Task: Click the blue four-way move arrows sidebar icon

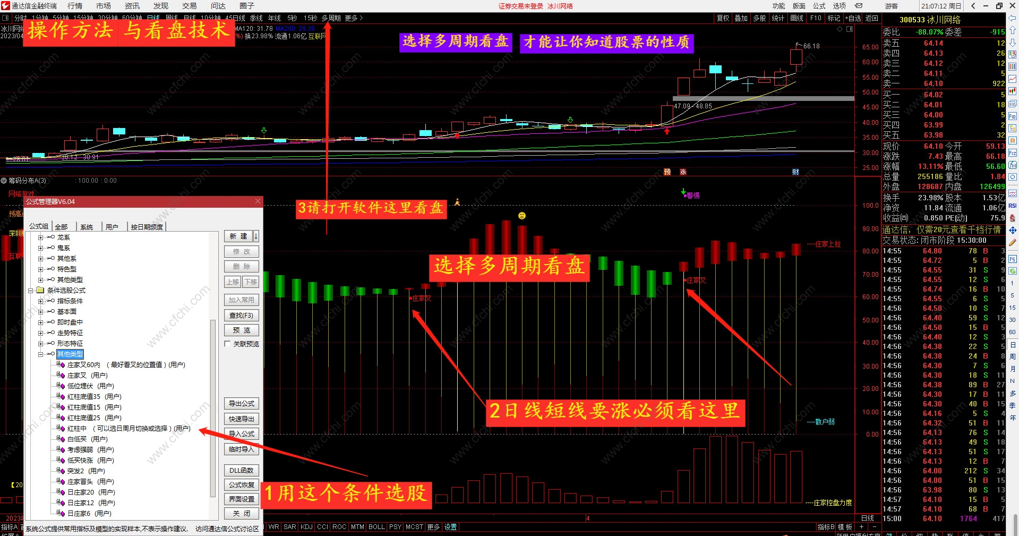Action: [1013, 230]
